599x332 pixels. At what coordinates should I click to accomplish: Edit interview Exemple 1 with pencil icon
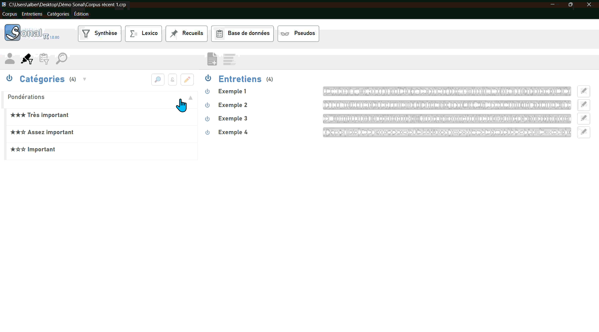[584, 91]
